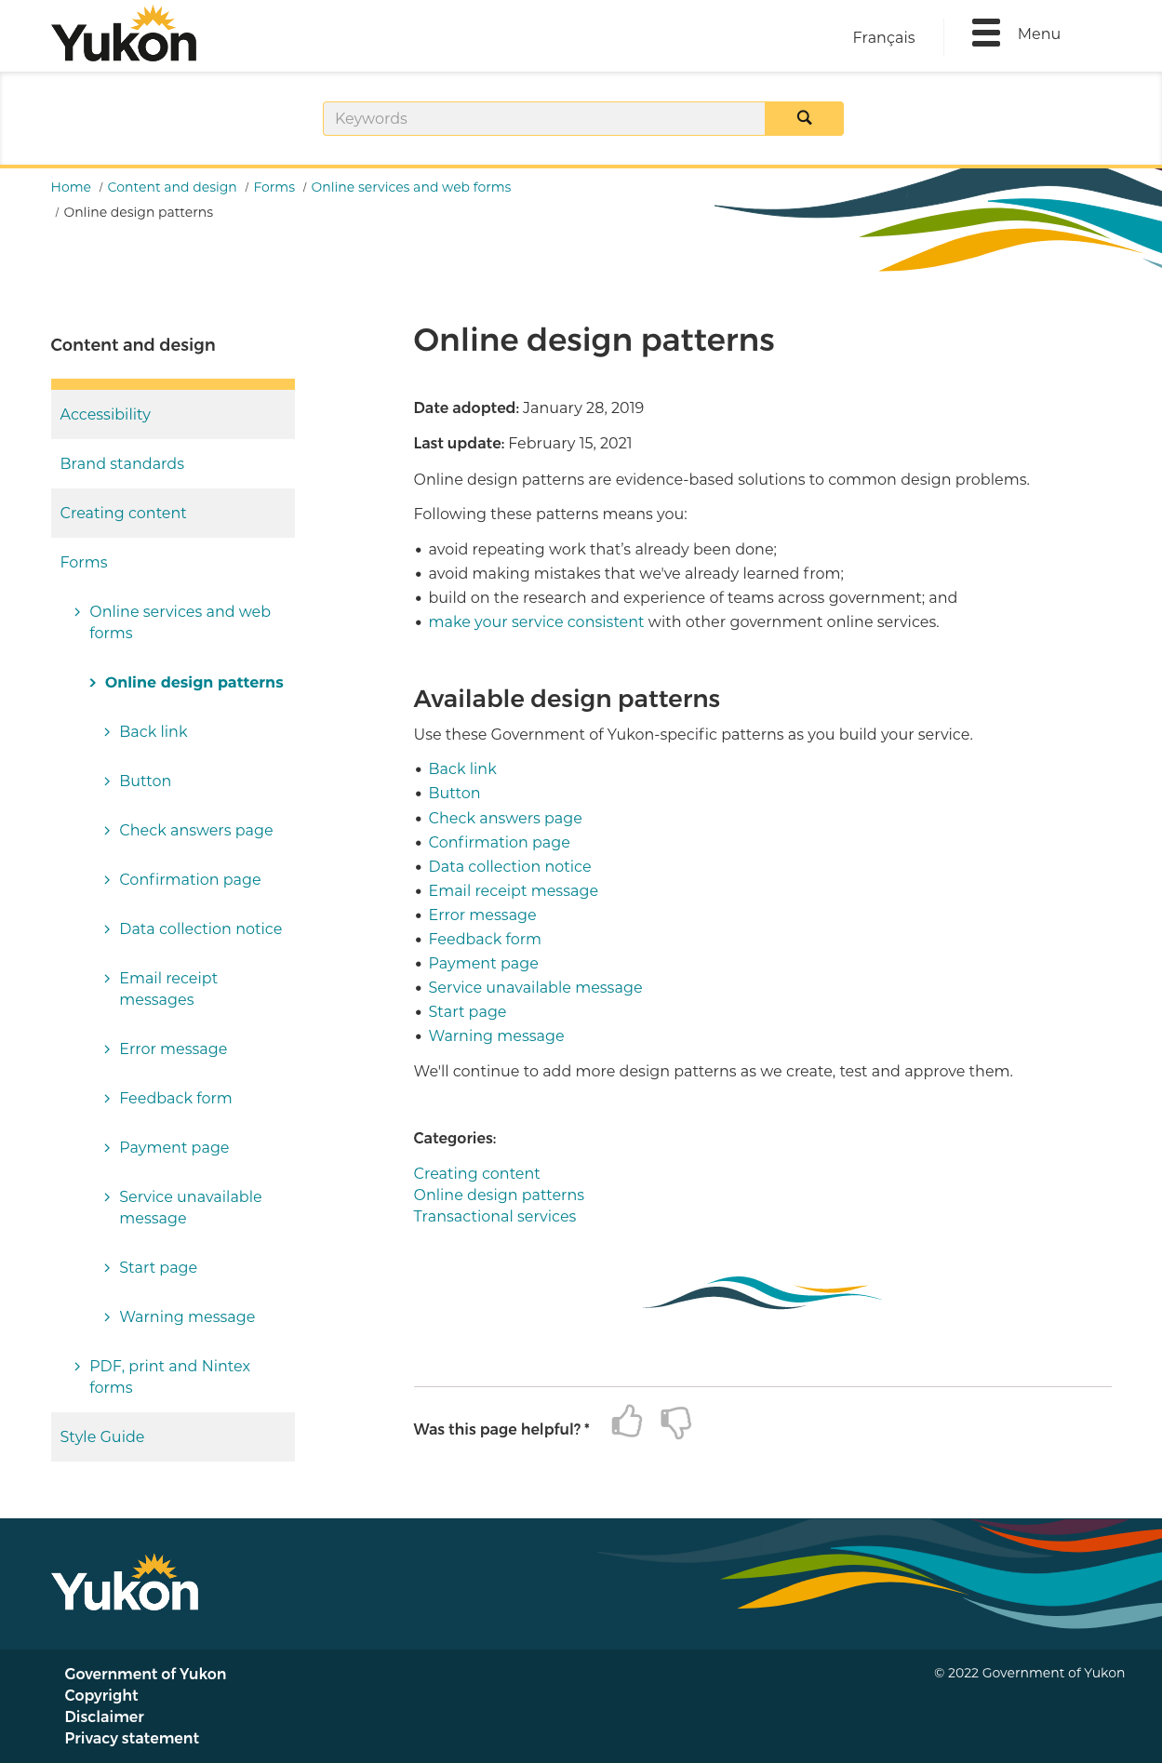The image size is (1162, 1763).
Task: Open Forms breadcrumb link
Action: point(274,187)
